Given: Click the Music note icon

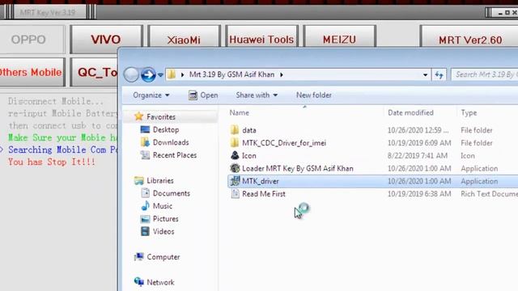Looking at the screenshot, I should [145, 206].
